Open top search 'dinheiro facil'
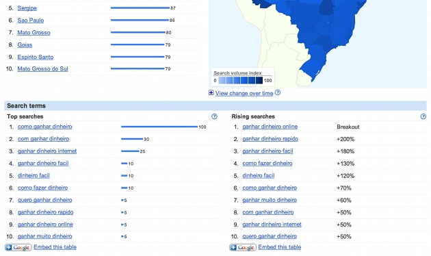The width and height of the screenshot is (431, 256). (x=34, y=175)
